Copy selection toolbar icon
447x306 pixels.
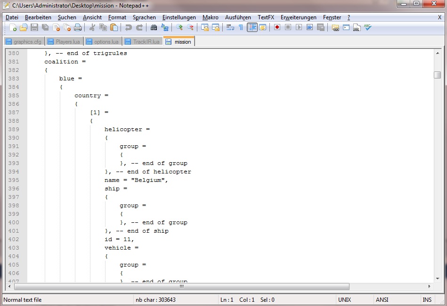pyautogui.click(x=103, y=27)
